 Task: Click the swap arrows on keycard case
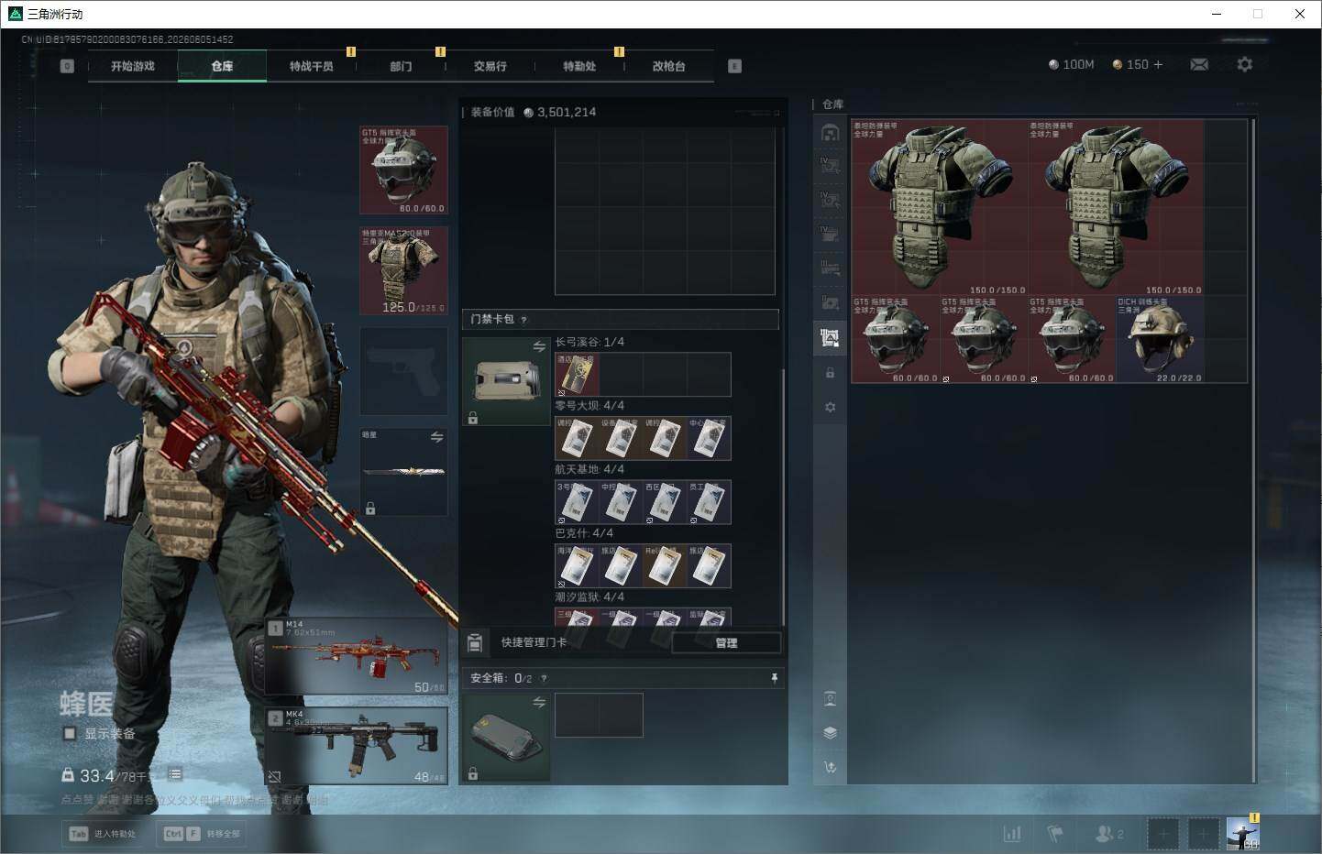[539, 346]
